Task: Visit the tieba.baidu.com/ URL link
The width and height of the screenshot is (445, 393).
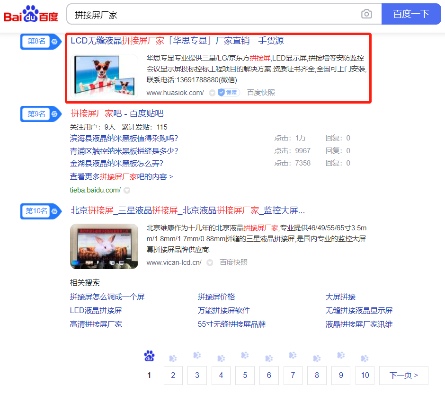Action: tap(95, 190)
